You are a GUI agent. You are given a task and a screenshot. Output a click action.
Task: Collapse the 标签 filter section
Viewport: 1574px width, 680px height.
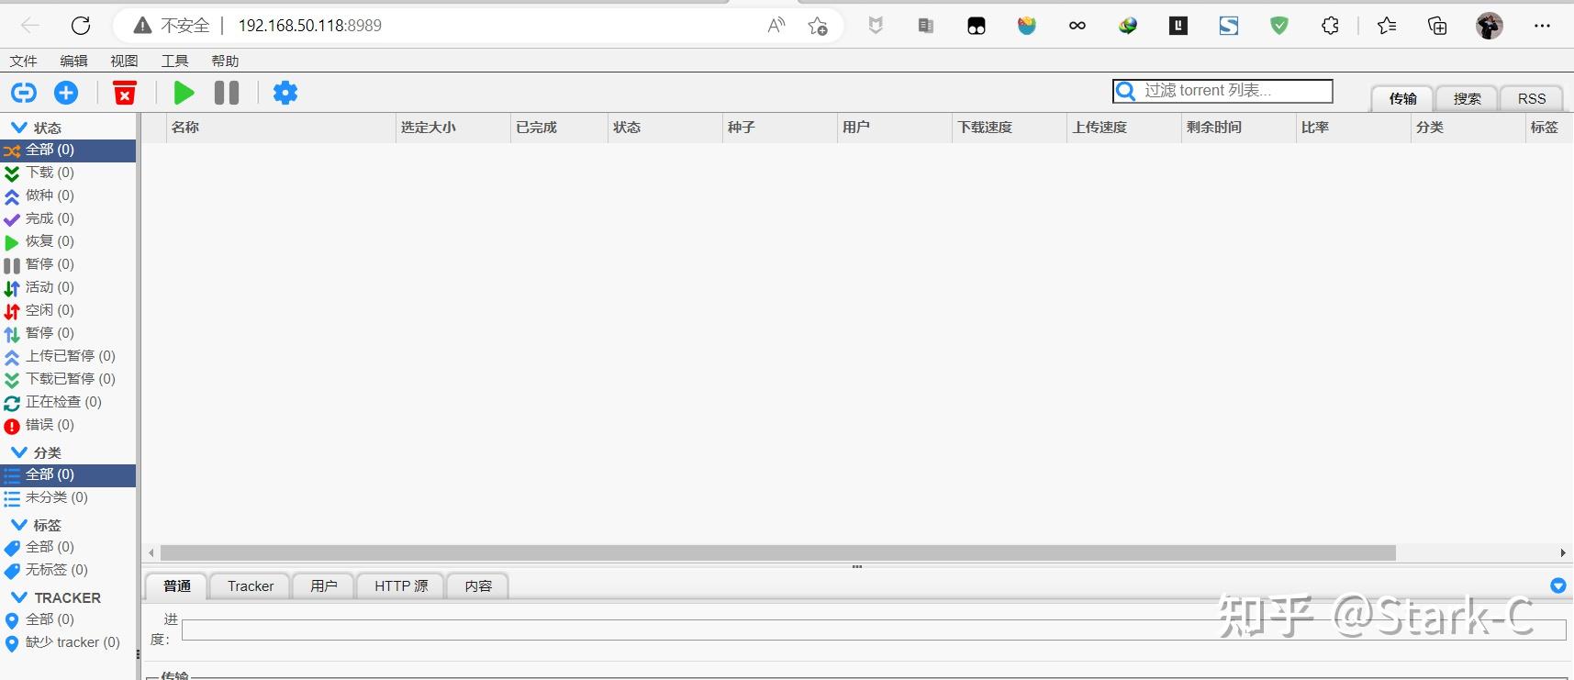18,525
